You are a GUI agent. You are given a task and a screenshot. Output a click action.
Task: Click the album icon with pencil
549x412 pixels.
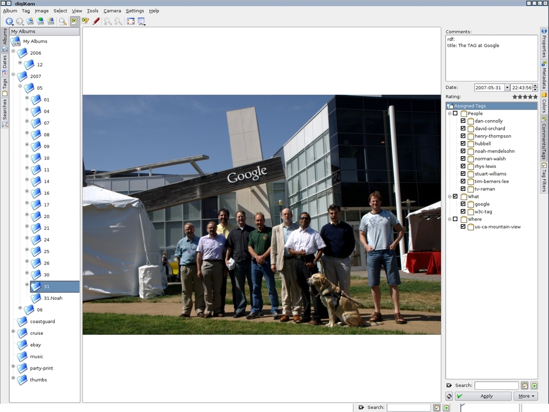pos(50,21)
